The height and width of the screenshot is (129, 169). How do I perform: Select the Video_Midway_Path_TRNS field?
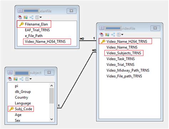tap(128, 70)
